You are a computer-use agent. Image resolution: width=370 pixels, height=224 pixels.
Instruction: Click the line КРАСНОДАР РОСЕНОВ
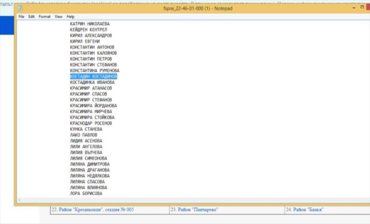91,123
